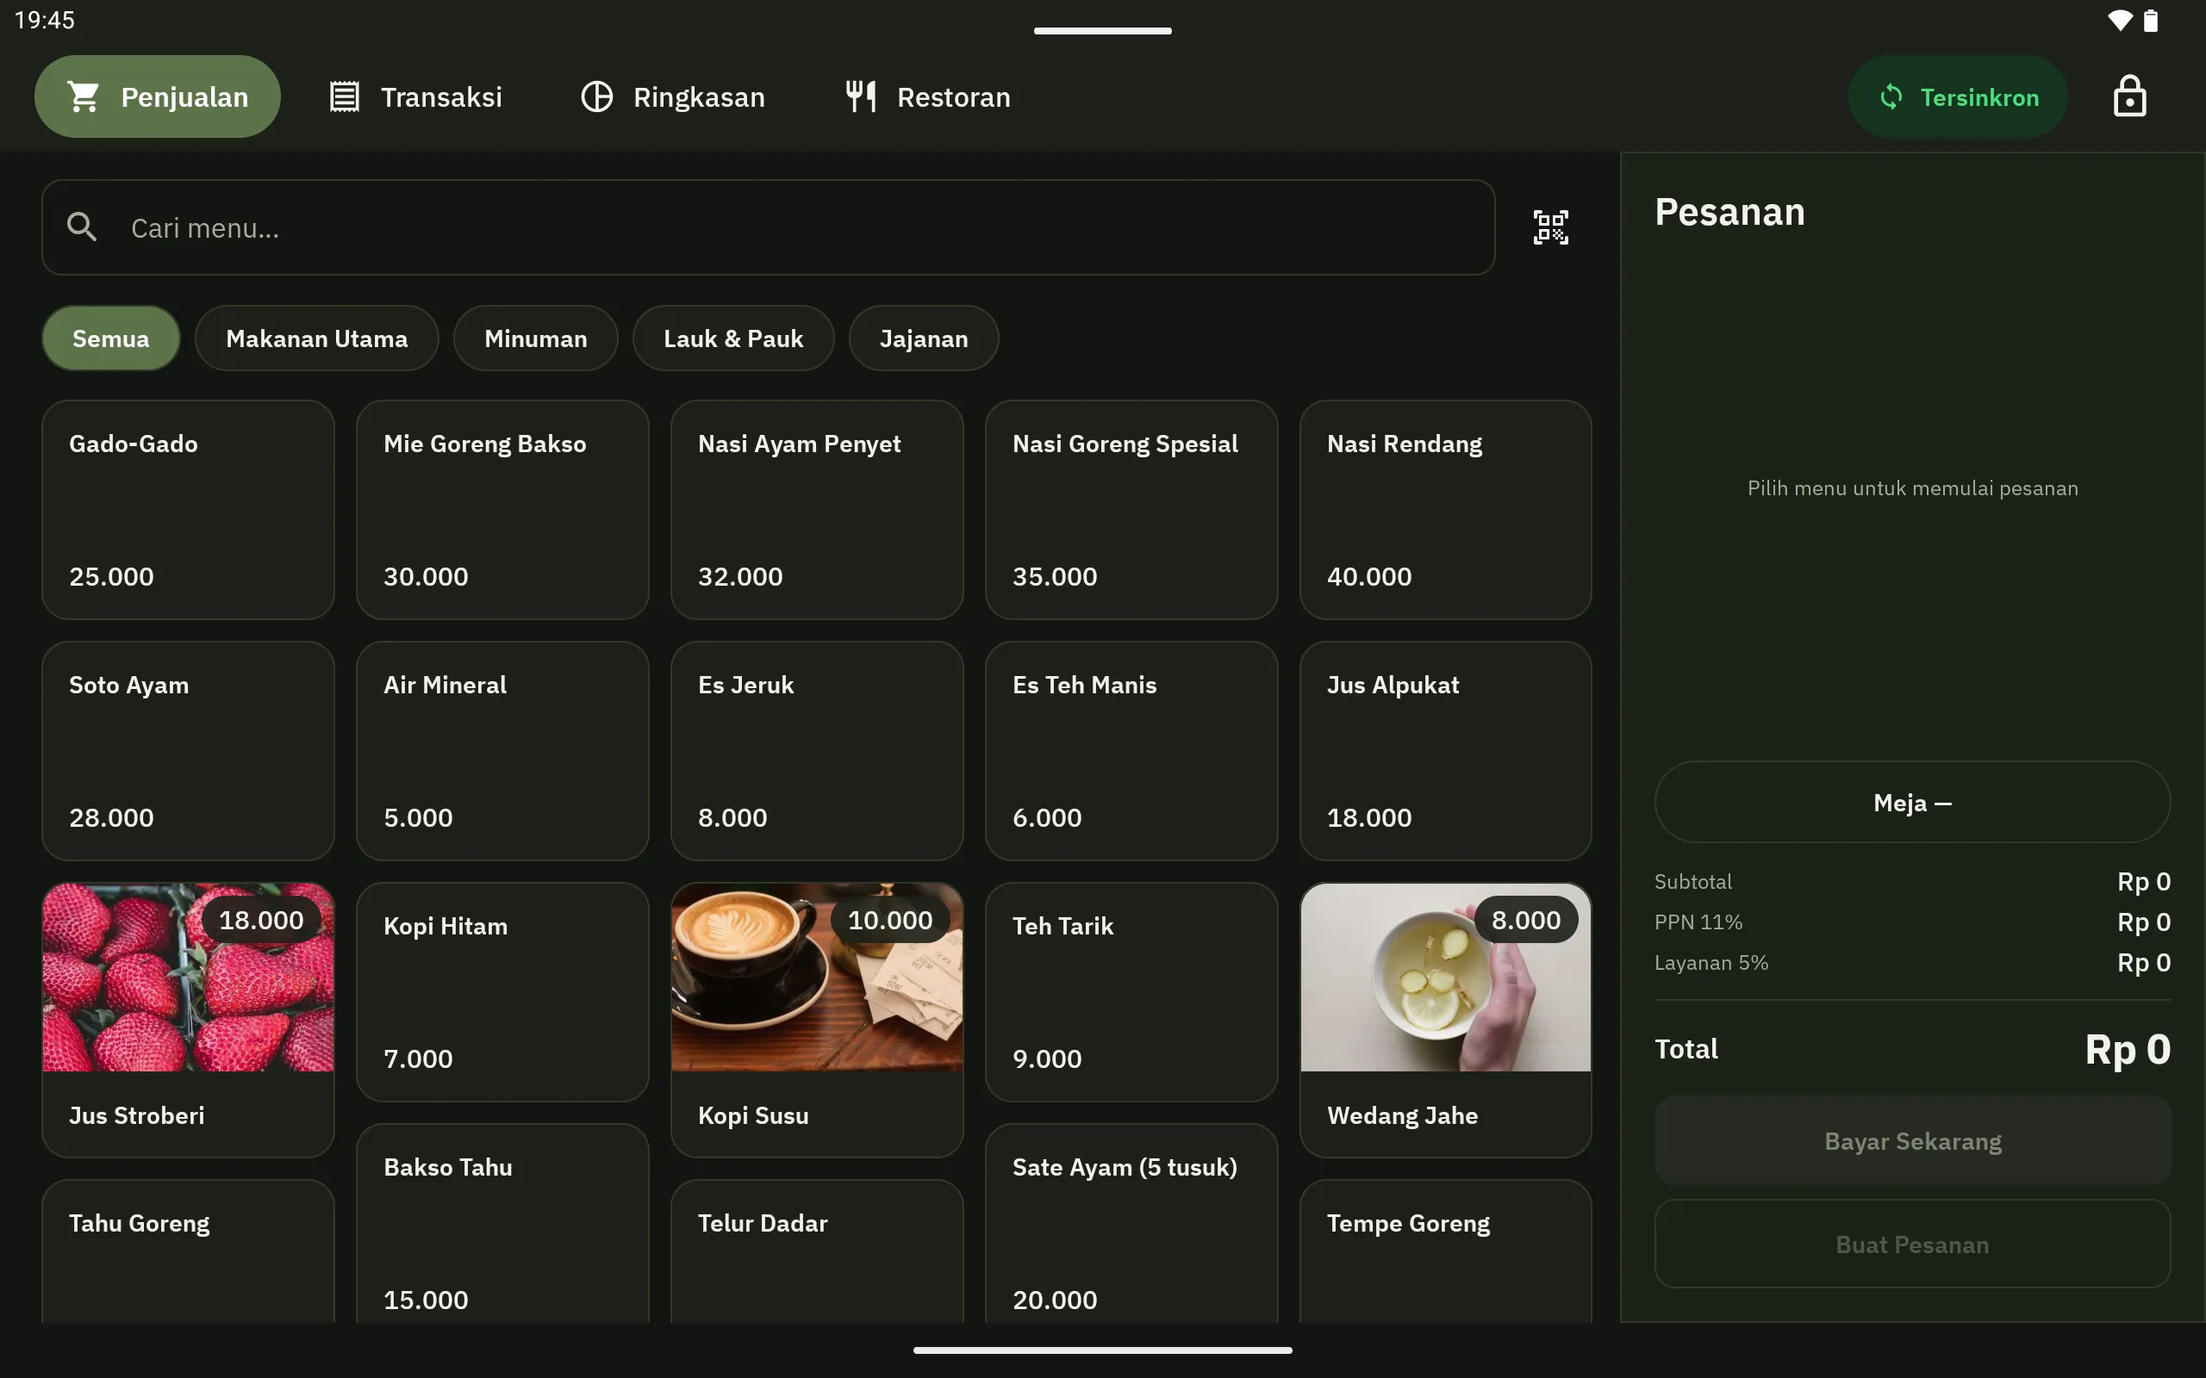Open the Meja table selector

click(x=1912, y=802)
